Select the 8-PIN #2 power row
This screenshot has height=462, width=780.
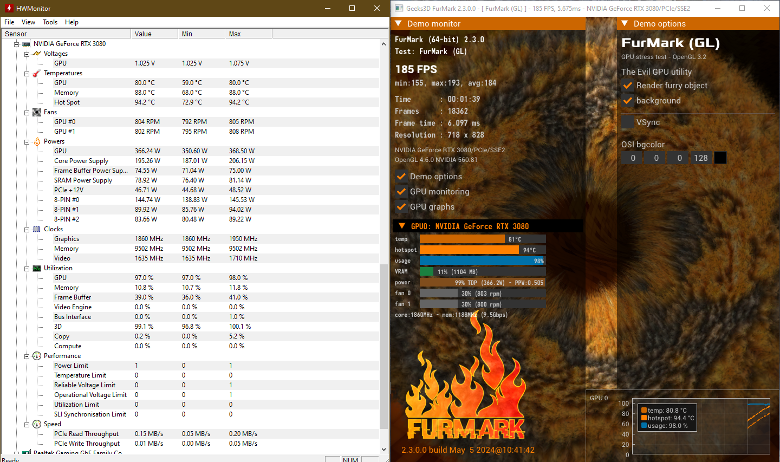coord(190,219)
